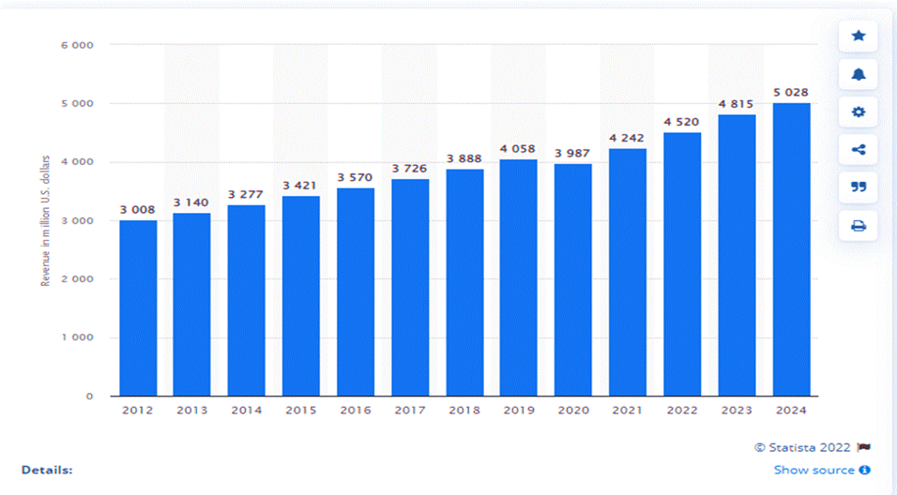This screenshot has height=495, width=897.
Task: Click the share icon
Action: coord(859,150)
